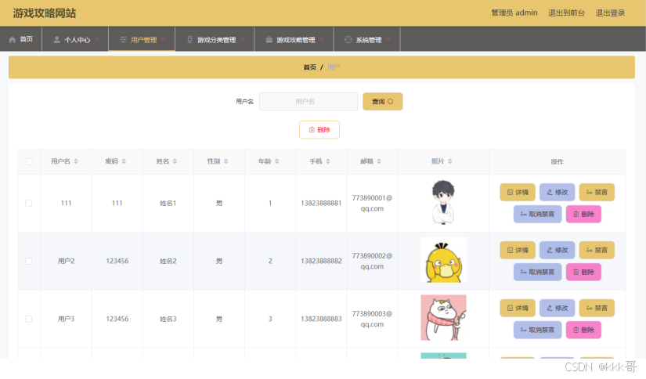Open 详情 for 用户3
This screenshot has width=646, height=379.
[x=518, y=309]
